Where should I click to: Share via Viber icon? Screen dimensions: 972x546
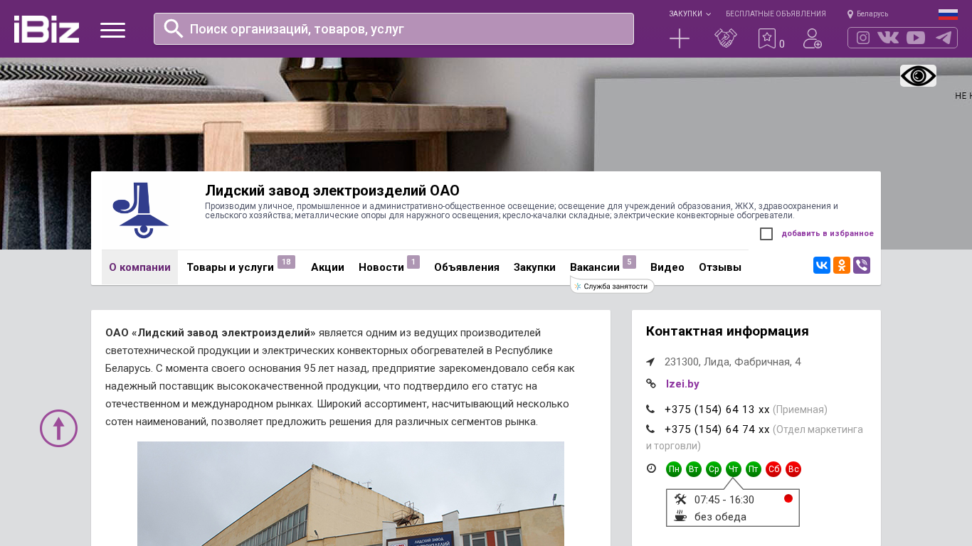pyautogui.click(x=862, y=265)
